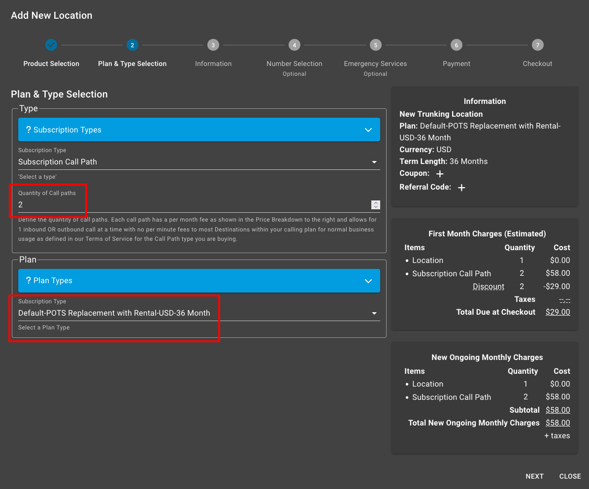Open the Subscription Call Path type dropdown
The width and height of the screenshot is (589, 489).
pos(374,162)
